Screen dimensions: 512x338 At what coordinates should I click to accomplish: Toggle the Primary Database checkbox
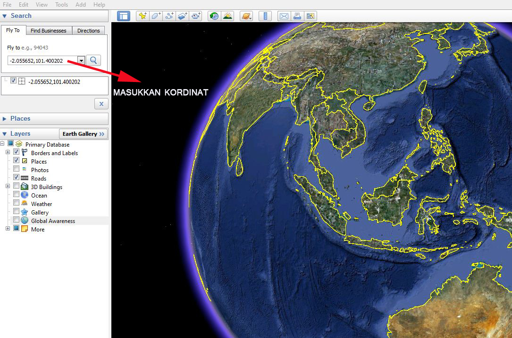tap(10, 143)
